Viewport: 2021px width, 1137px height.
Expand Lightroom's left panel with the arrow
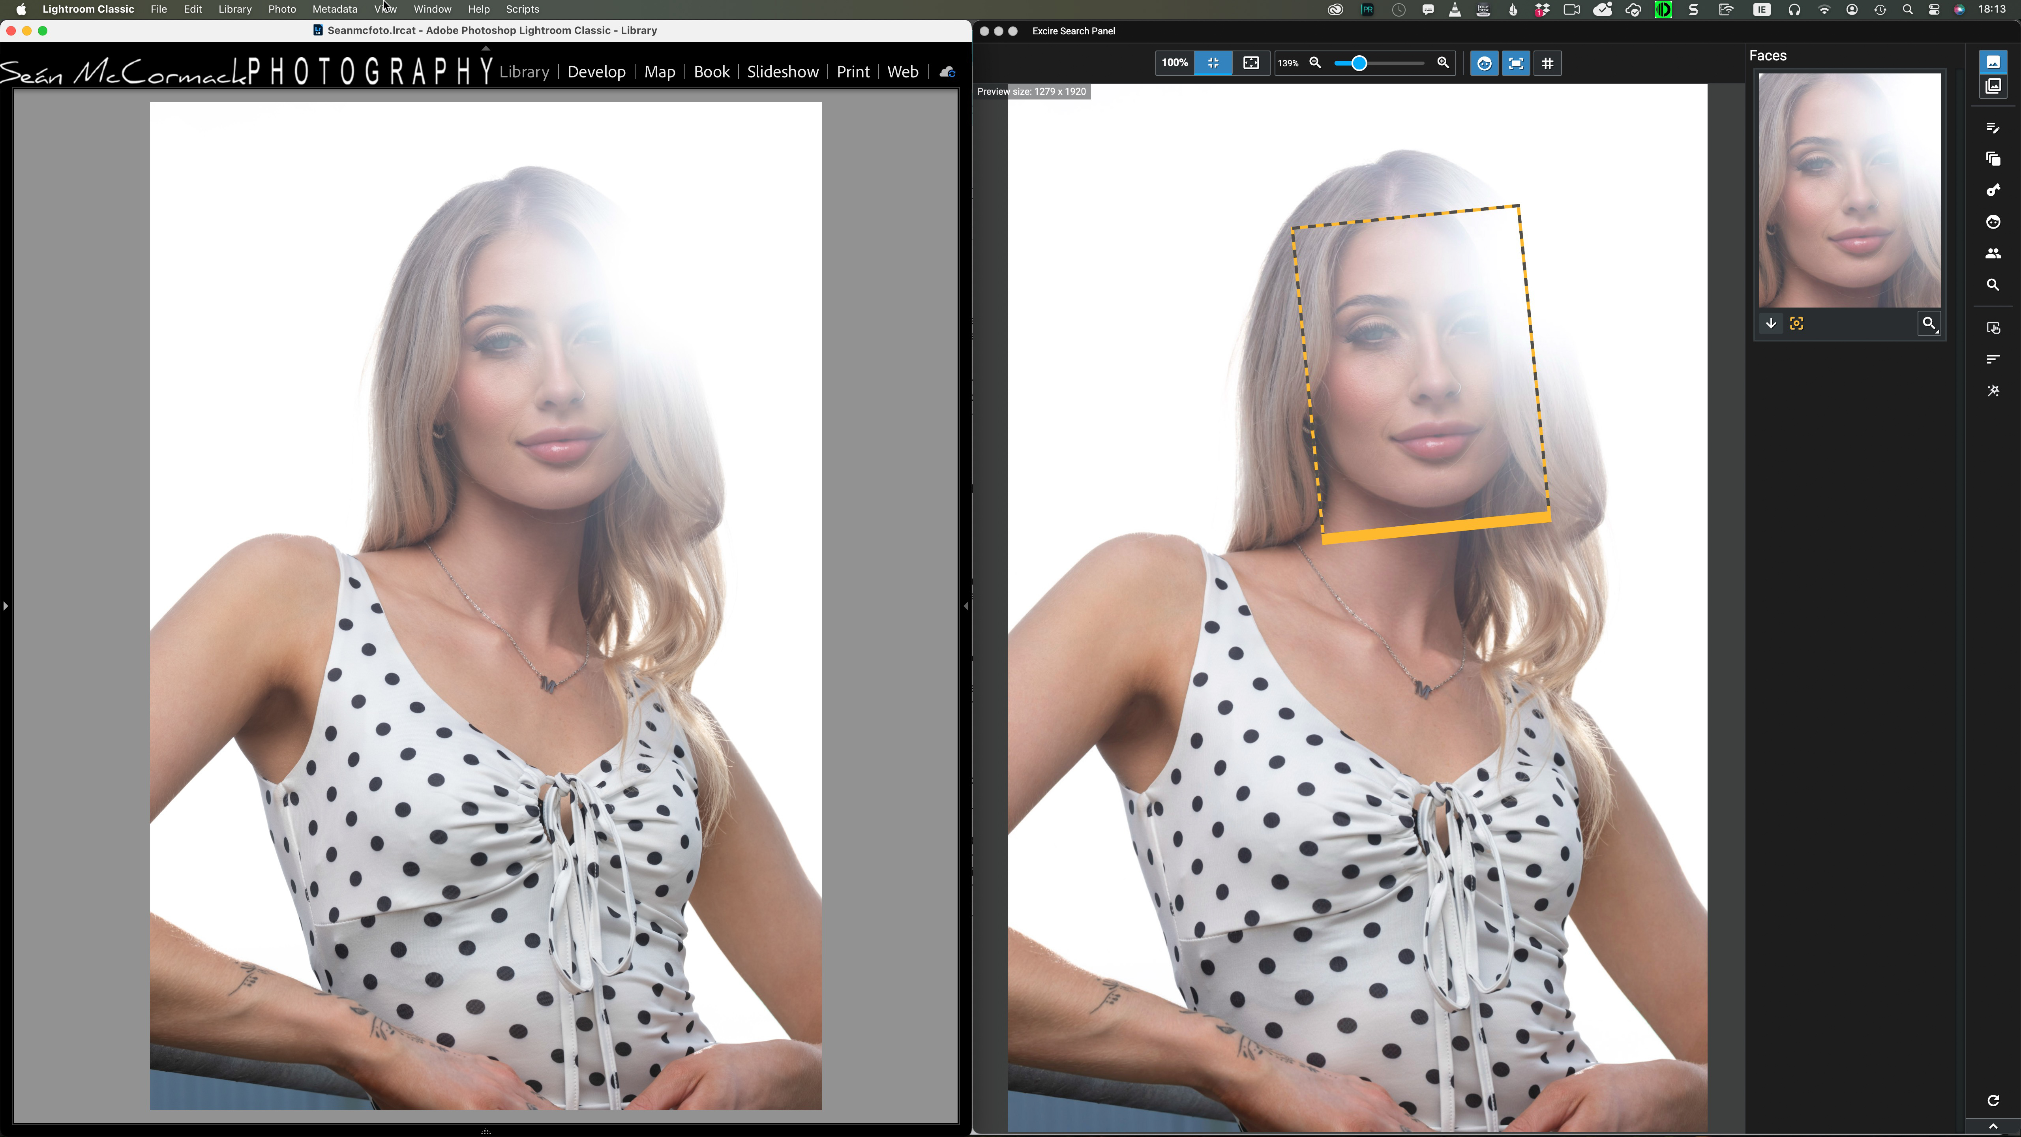(x=6, y=606)
